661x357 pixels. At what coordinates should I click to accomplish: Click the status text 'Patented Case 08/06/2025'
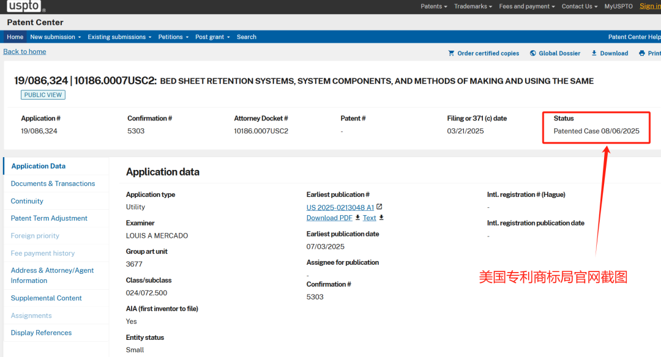click(597, 131)
